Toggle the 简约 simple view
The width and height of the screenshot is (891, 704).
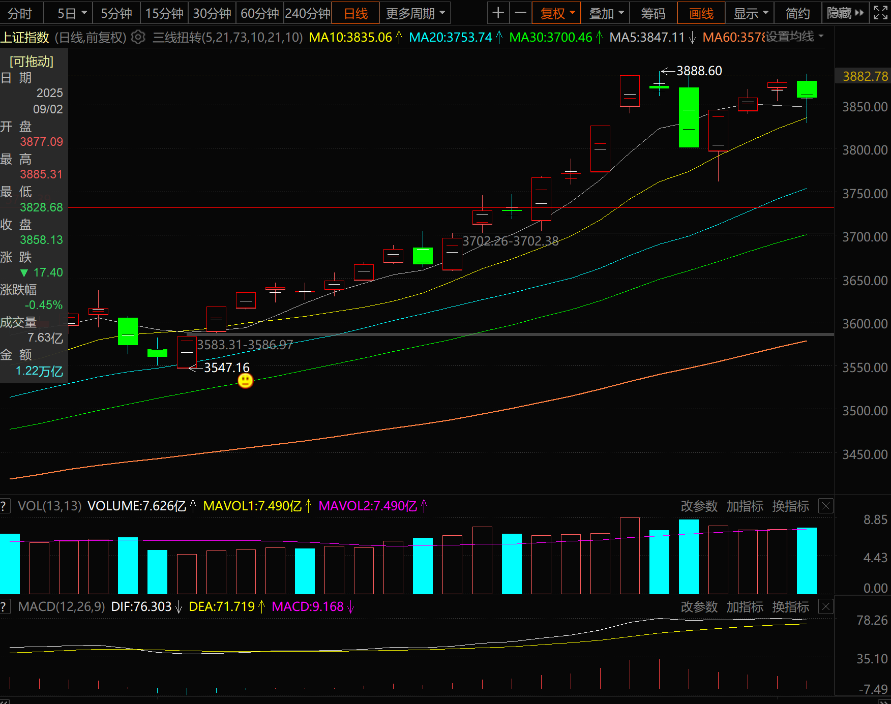[797, 13]
